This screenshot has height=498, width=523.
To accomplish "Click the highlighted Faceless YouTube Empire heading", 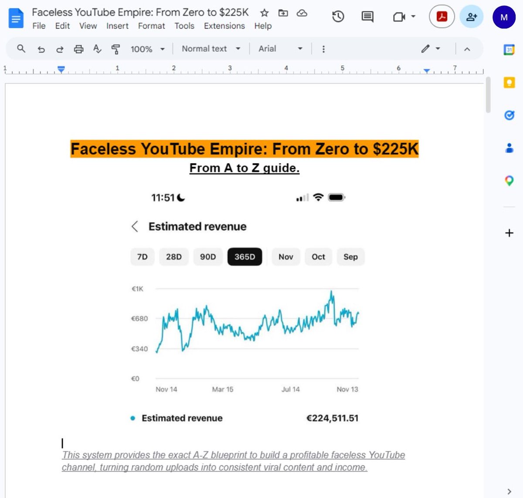I will (x=245, y=149).
